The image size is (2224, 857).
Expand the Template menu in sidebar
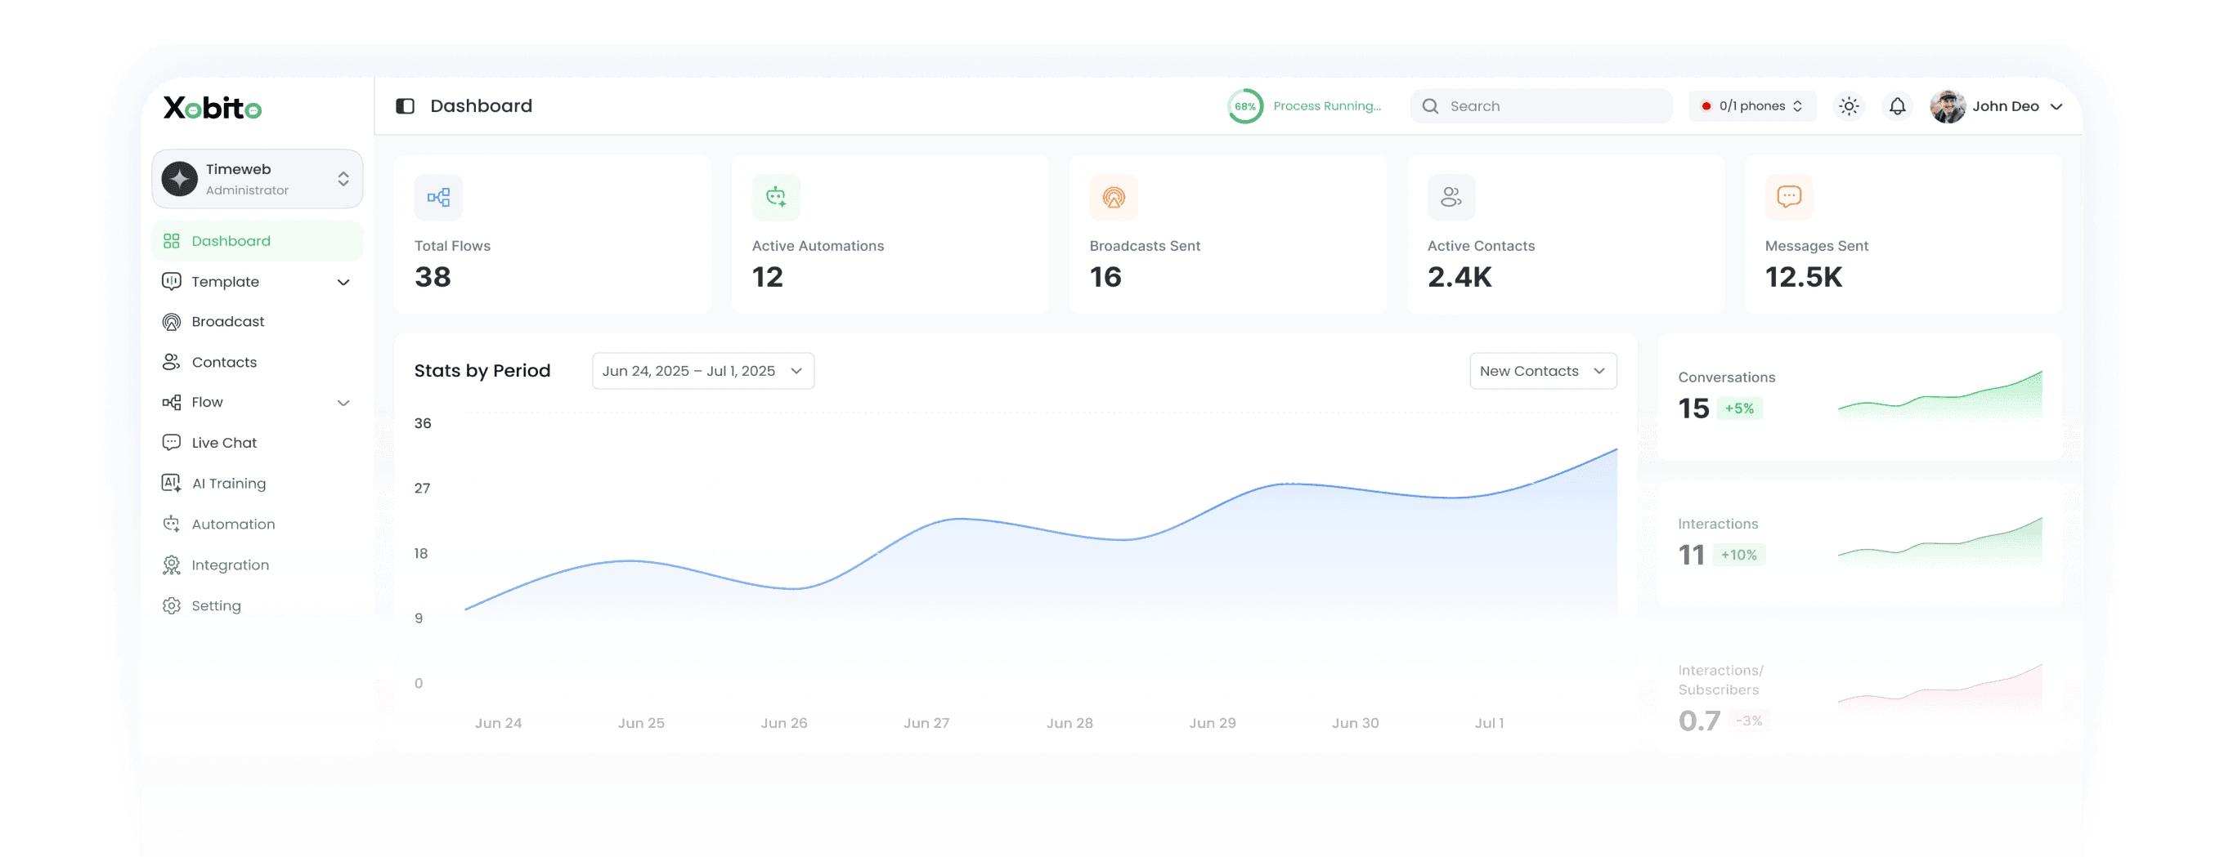click(x=343, y=281)
